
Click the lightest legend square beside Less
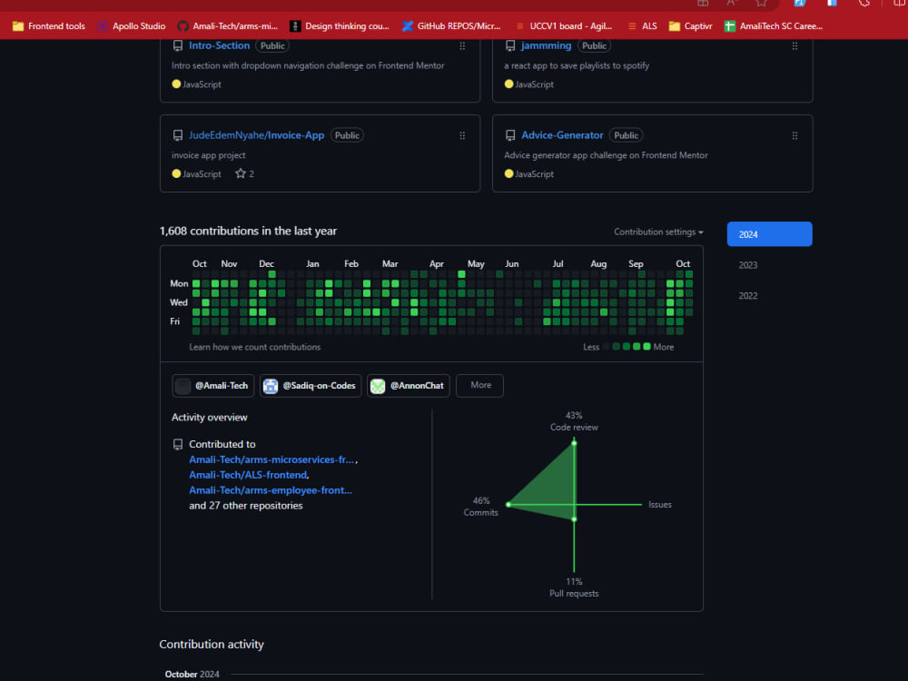607,346
